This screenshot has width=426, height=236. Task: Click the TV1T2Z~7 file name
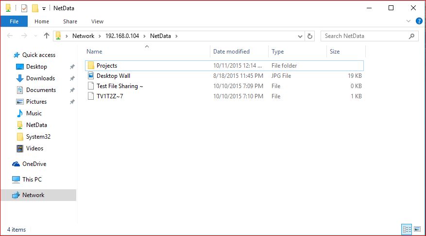(110, 96)
